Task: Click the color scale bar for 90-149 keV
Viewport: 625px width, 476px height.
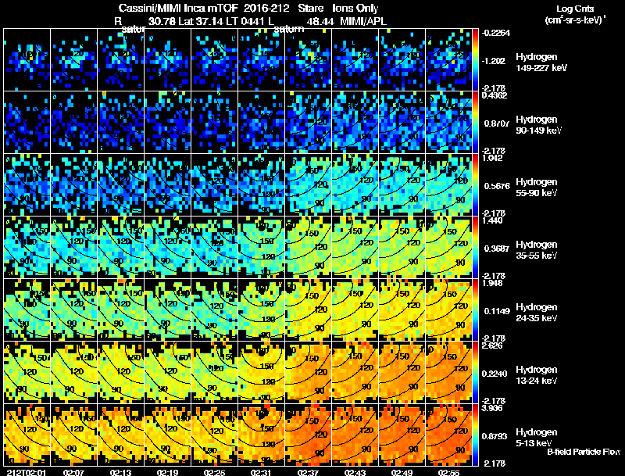Action: [475, 122]
